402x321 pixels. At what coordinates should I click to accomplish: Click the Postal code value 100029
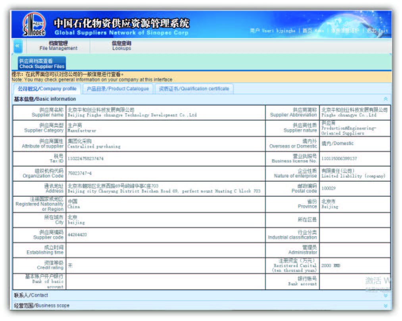[x=329, y=188]
